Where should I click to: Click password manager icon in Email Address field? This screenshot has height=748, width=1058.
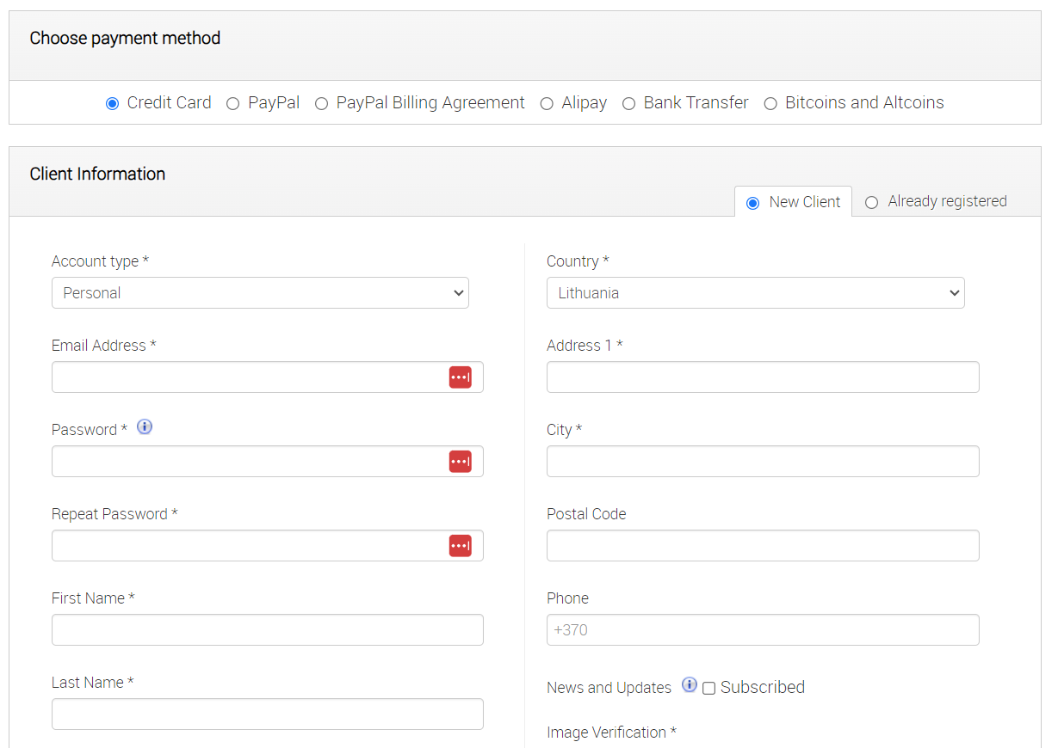[x=461, y=377]
